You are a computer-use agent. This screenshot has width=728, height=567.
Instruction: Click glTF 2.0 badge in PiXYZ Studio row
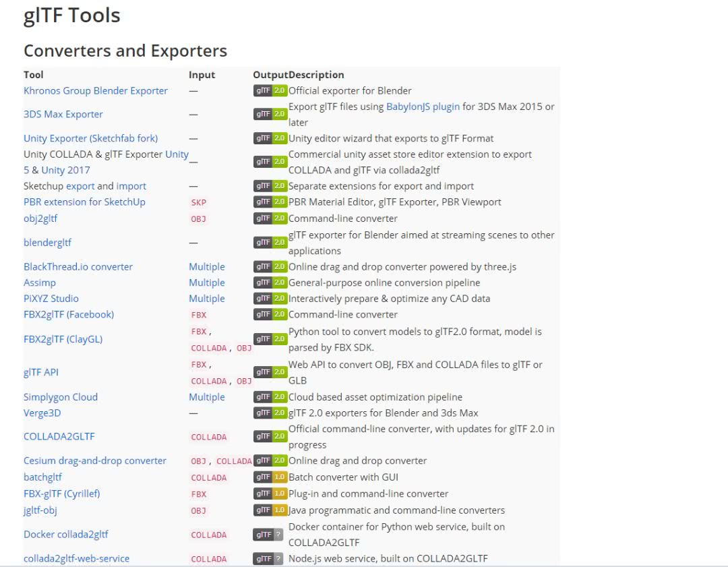(270, 298)
